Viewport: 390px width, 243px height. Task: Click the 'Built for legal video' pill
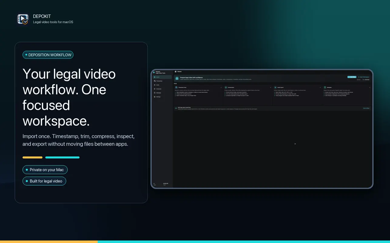(44, 181)
